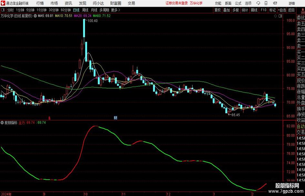Click the MA20: 69.24 indicator value
This screenshot has width=305, height=196.
[83, 16]
